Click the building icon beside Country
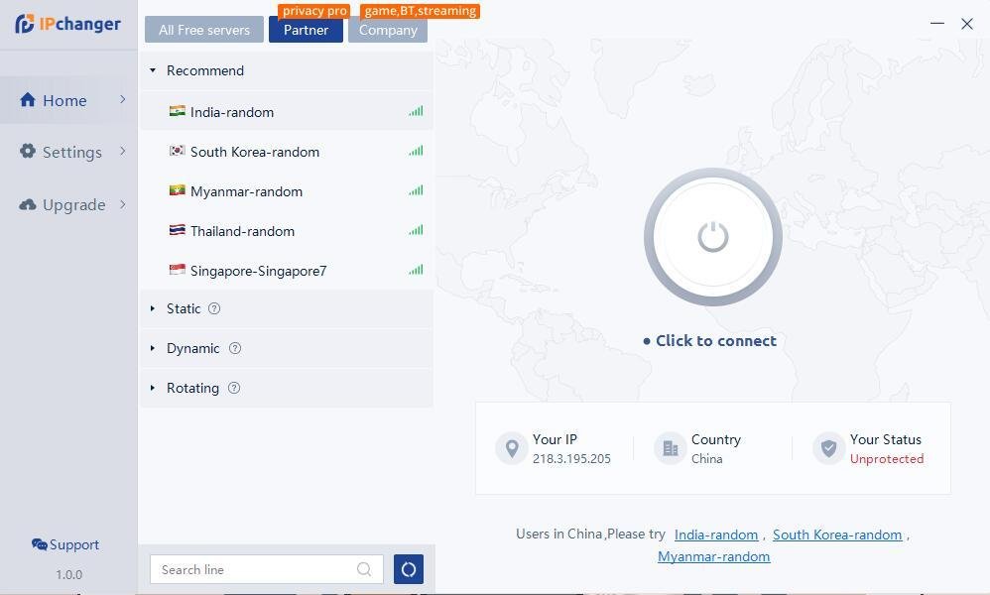Image resolution: width=990 pixels, height=595 pixels. [x=670, y=448]
